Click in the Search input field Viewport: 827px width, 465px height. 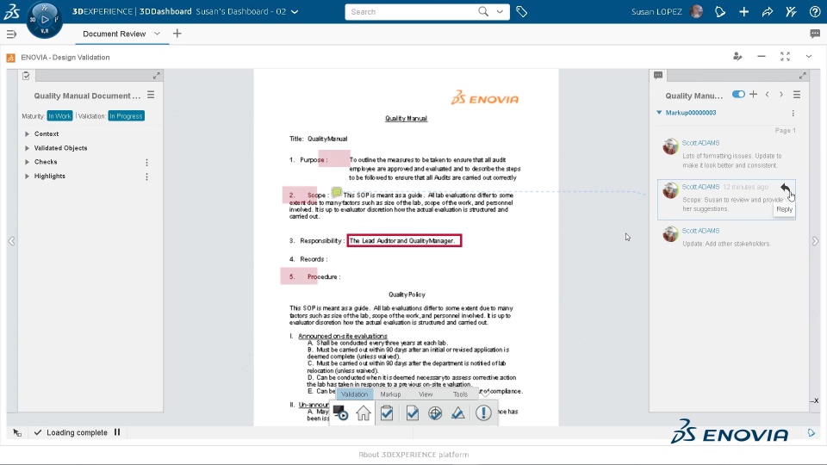412,11
